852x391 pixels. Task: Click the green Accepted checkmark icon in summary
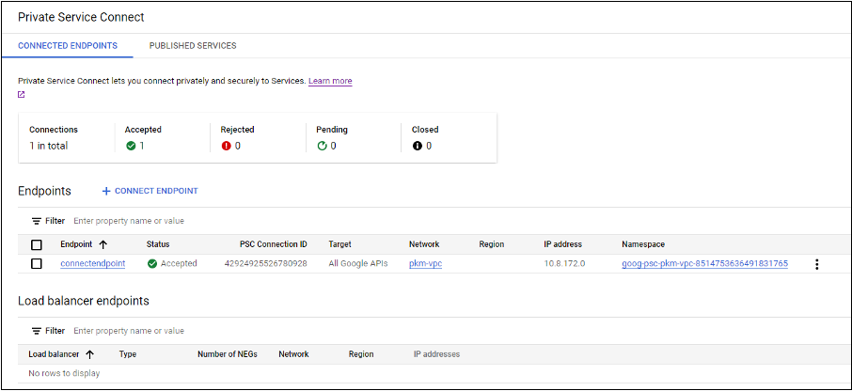coord(131,146)
